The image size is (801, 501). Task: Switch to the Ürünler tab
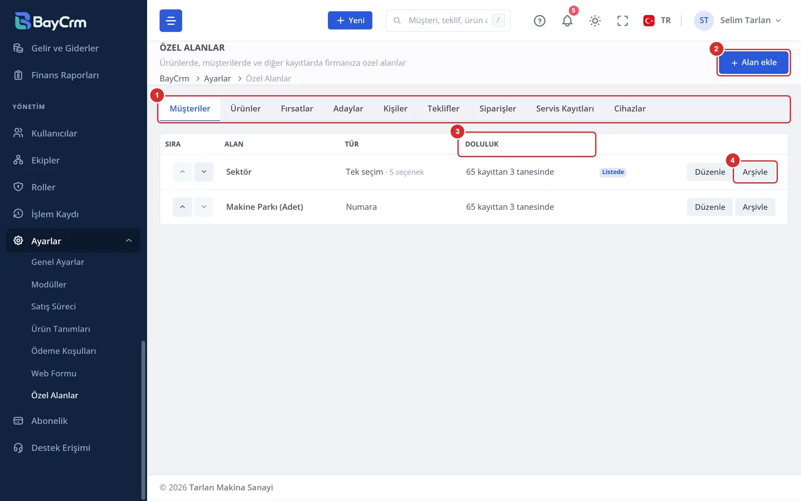245,109
